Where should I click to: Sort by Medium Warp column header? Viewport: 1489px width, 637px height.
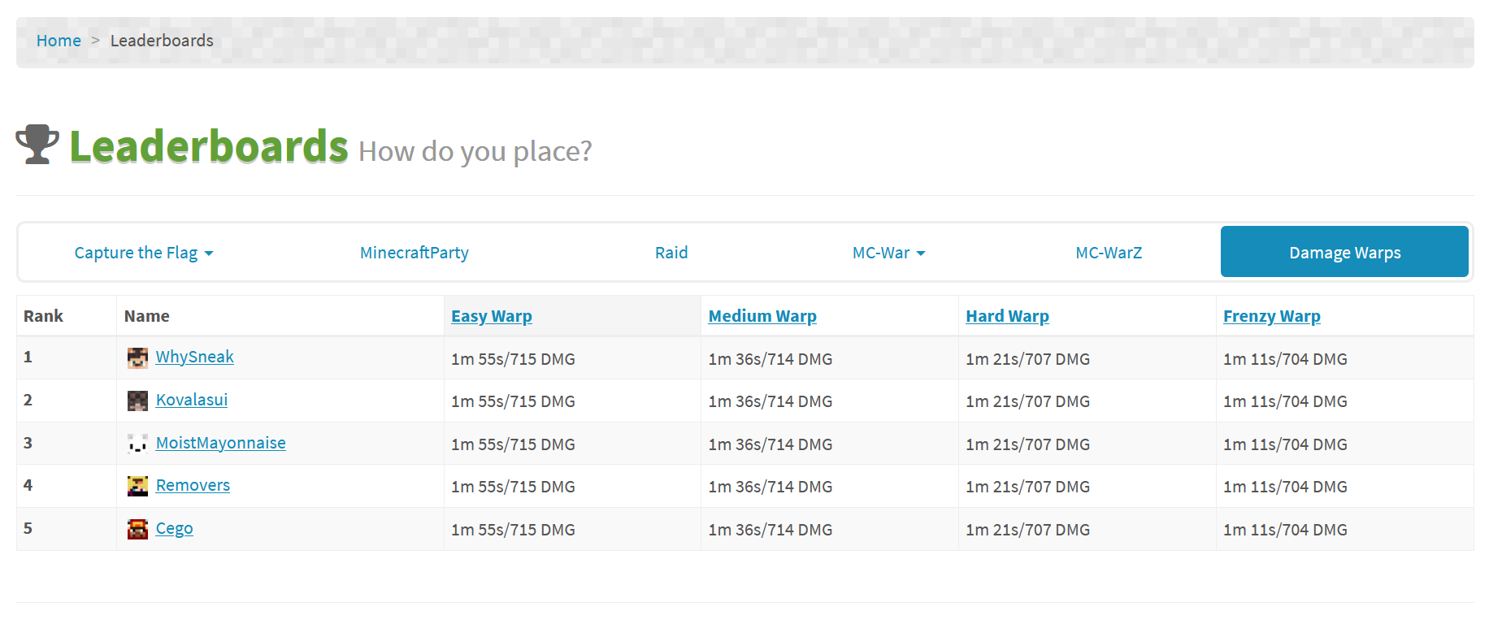762,316
